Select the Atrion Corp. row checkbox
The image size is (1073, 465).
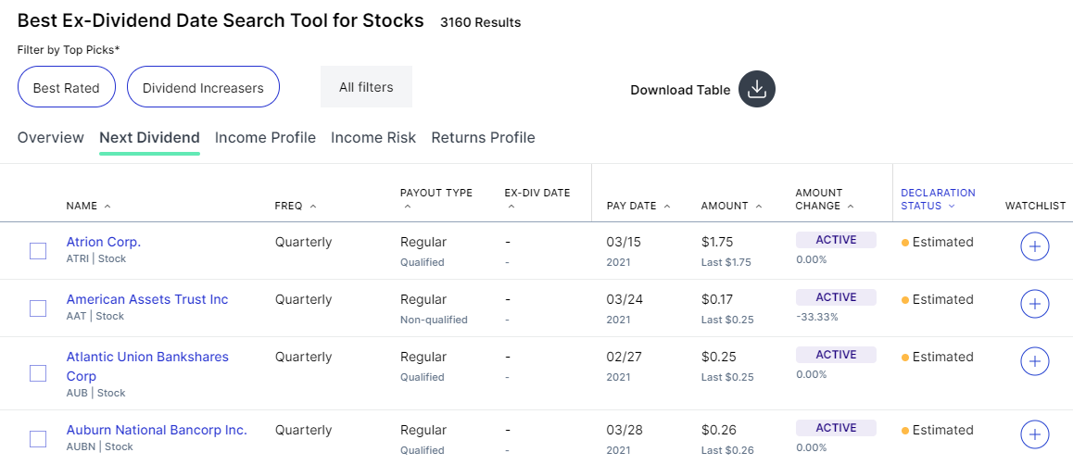(x=38, y=251)
